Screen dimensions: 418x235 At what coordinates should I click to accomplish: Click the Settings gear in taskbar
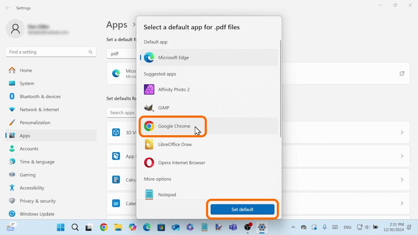point(262,227)
